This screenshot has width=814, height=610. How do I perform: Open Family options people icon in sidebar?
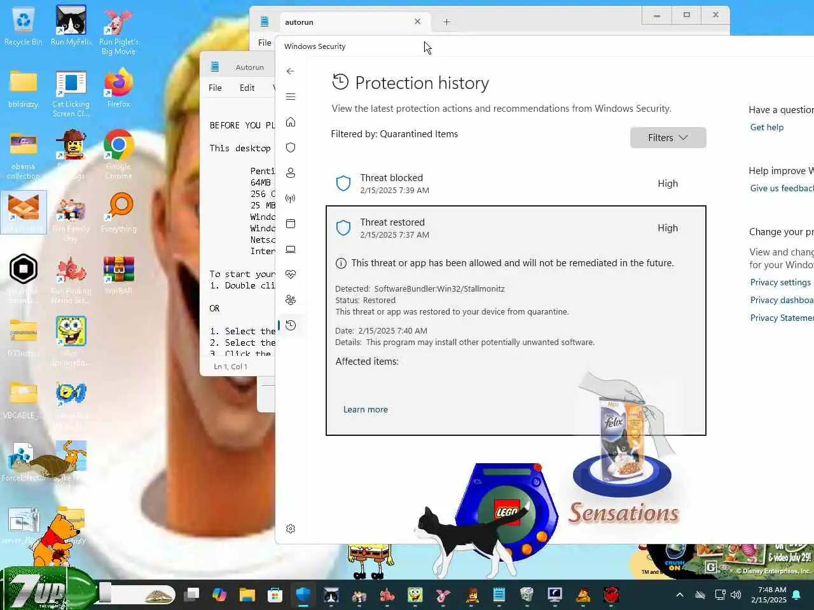pyautogui.click(x=291, y=300)
